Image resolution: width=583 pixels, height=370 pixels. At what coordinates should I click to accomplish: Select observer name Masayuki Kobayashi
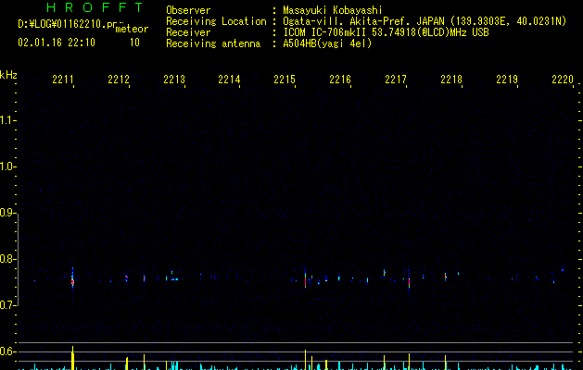(x=333, y=10)
